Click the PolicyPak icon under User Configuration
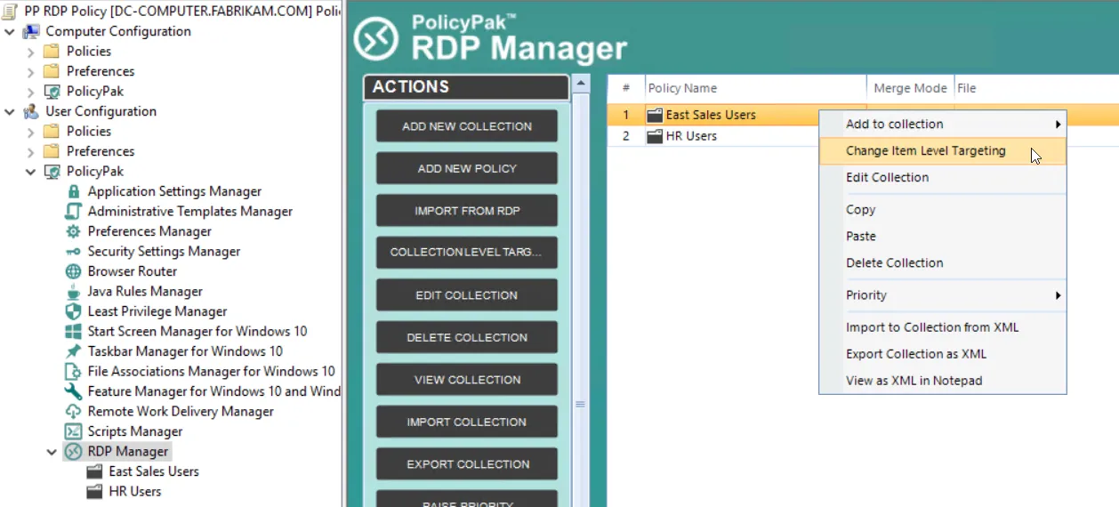Image resolution: width=1119 pixels, height=507 pixels. pyautogui.click(x=52, y=172)
